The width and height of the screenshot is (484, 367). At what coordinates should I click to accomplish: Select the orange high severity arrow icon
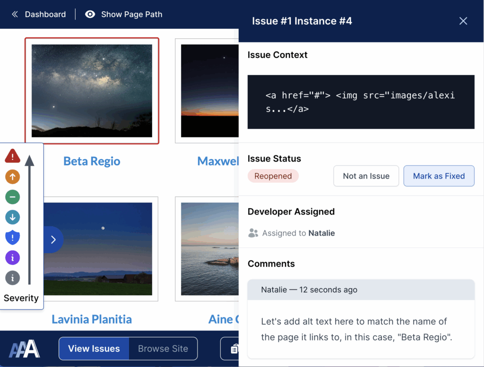tap(13, 177)
